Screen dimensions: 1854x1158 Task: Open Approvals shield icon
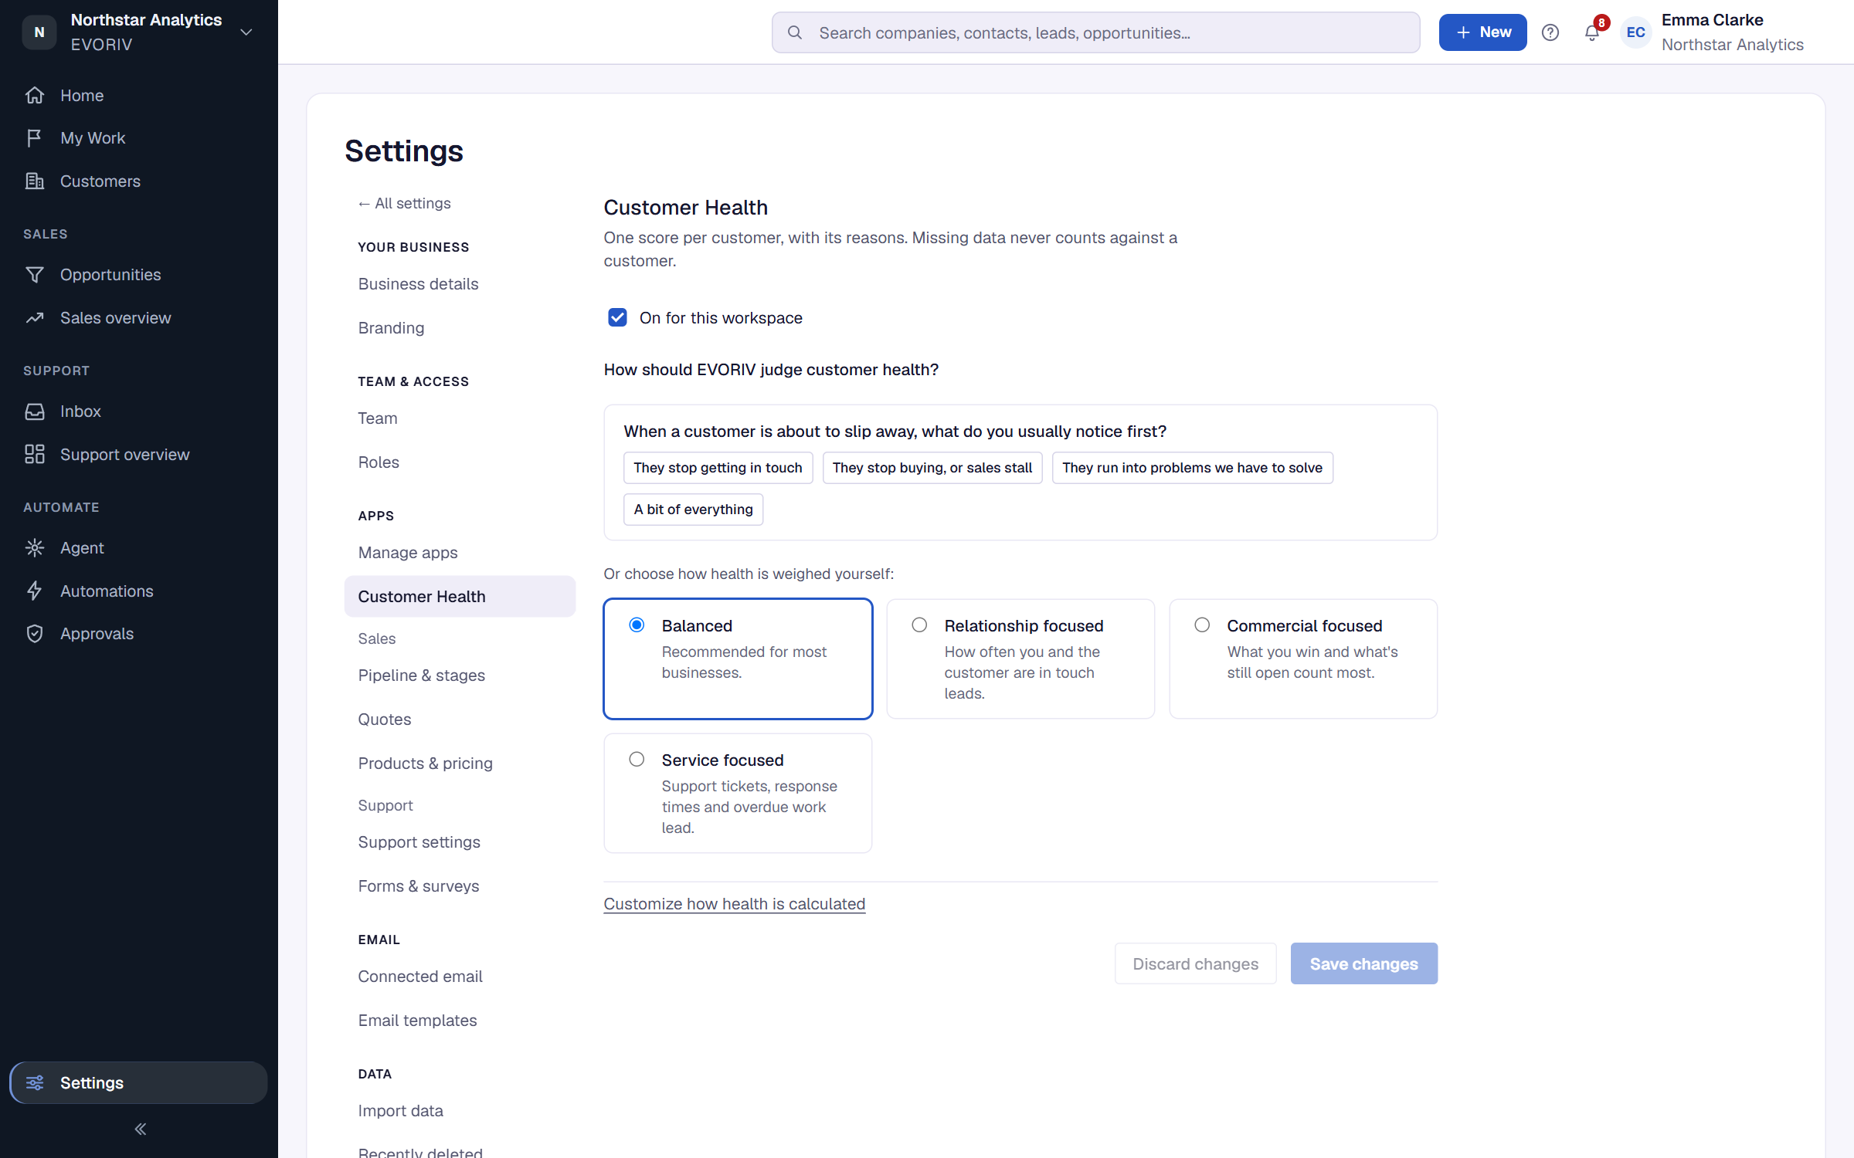click(35, 634)
